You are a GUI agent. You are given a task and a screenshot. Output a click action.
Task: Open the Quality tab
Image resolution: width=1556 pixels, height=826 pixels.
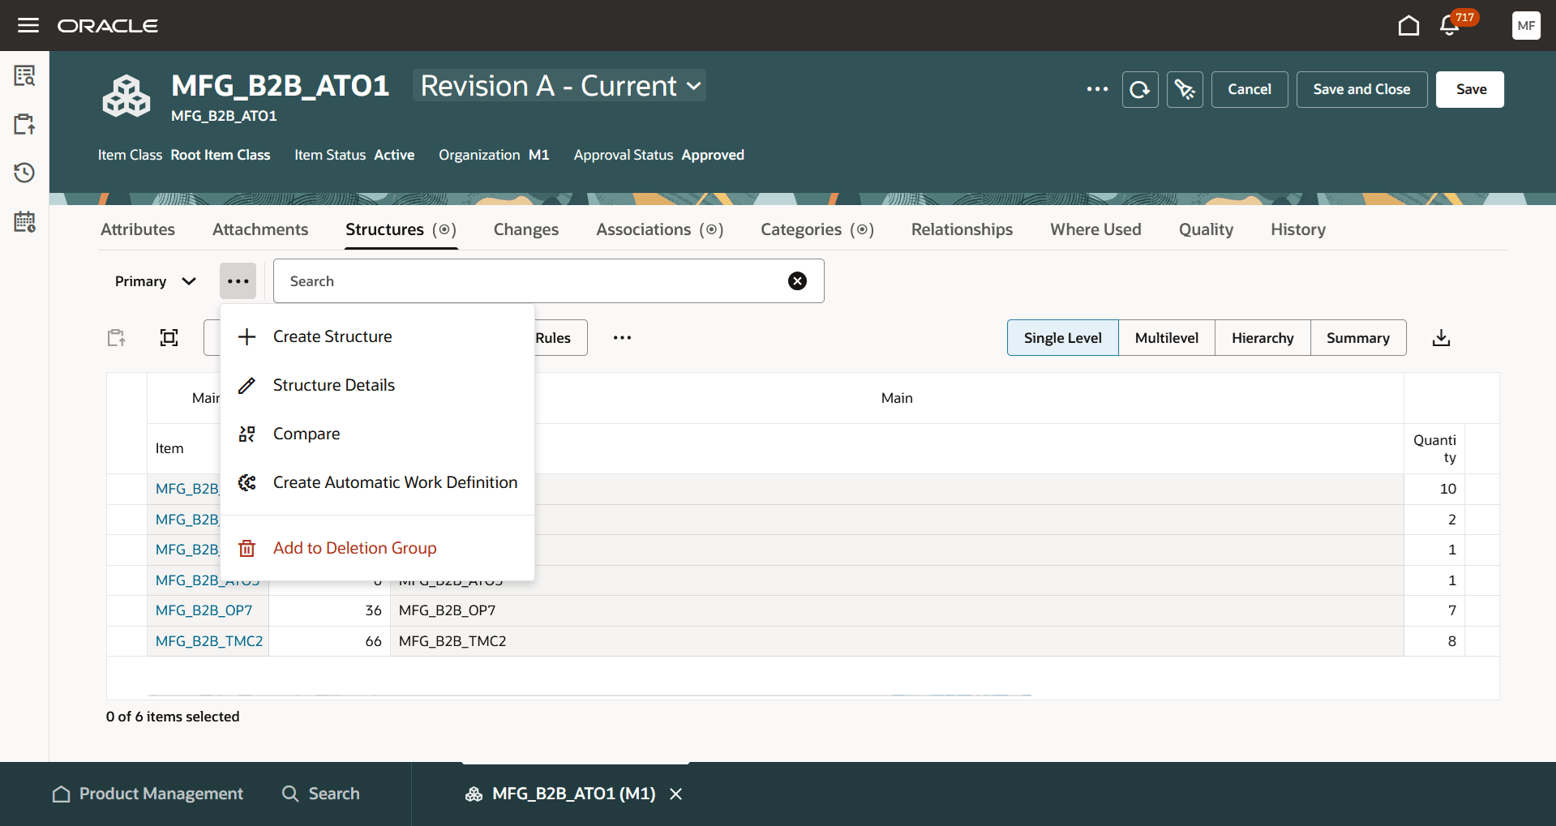pyautogui.click(x=1206, y=229)
